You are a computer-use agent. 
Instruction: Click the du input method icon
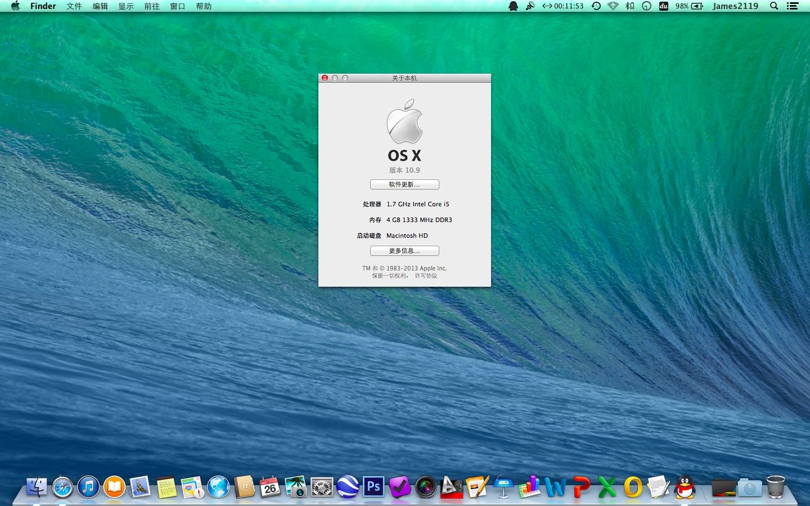[x=664, y=6]
